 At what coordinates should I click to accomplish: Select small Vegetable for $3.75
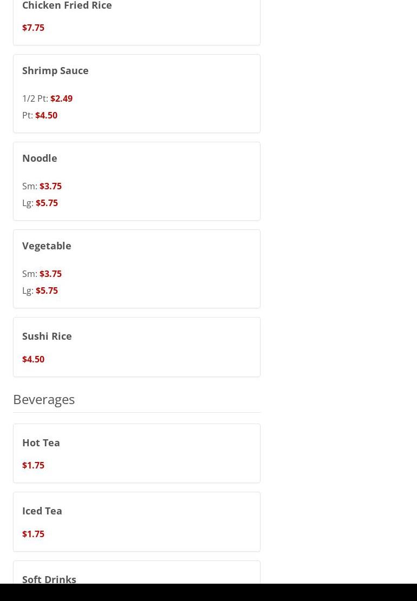pyautogui.click(x=42, y=274)
